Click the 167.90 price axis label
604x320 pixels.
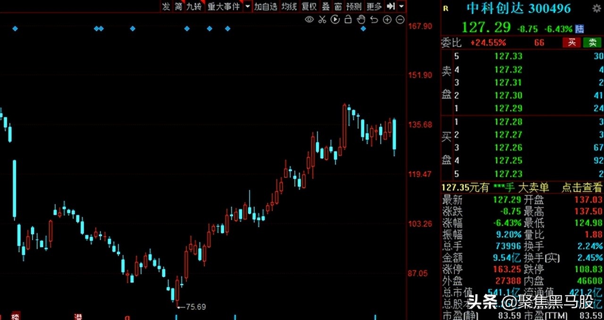pyautogui.click(x=420, y=26)
